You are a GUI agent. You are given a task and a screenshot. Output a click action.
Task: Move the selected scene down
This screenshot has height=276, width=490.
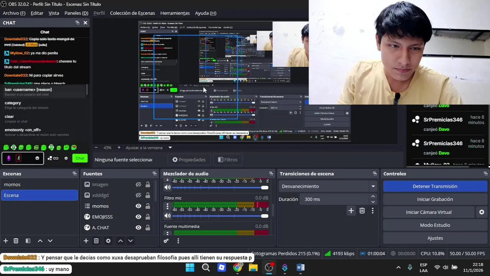click(x=50, y=241)
